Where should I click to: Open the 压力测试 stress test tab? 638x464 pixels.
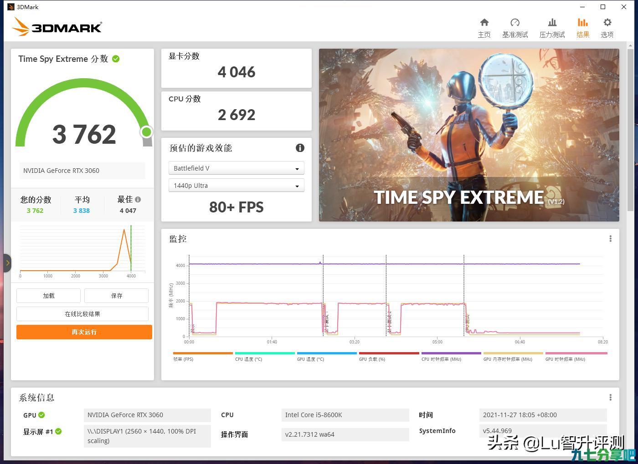tap(552, 28)
